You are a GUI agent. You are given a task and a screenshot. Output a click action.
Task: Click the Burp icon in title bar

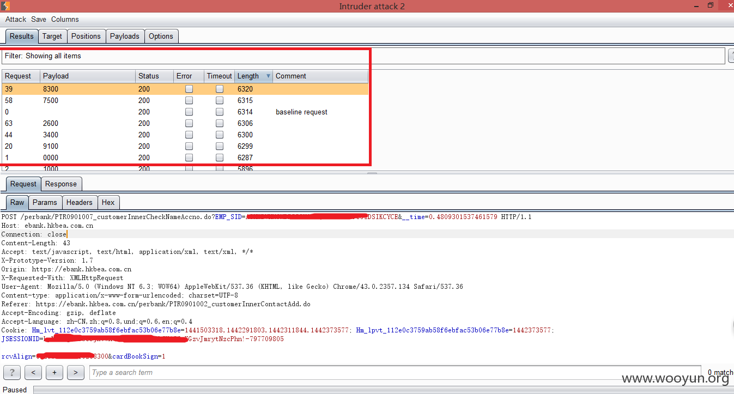click(5, 6)
